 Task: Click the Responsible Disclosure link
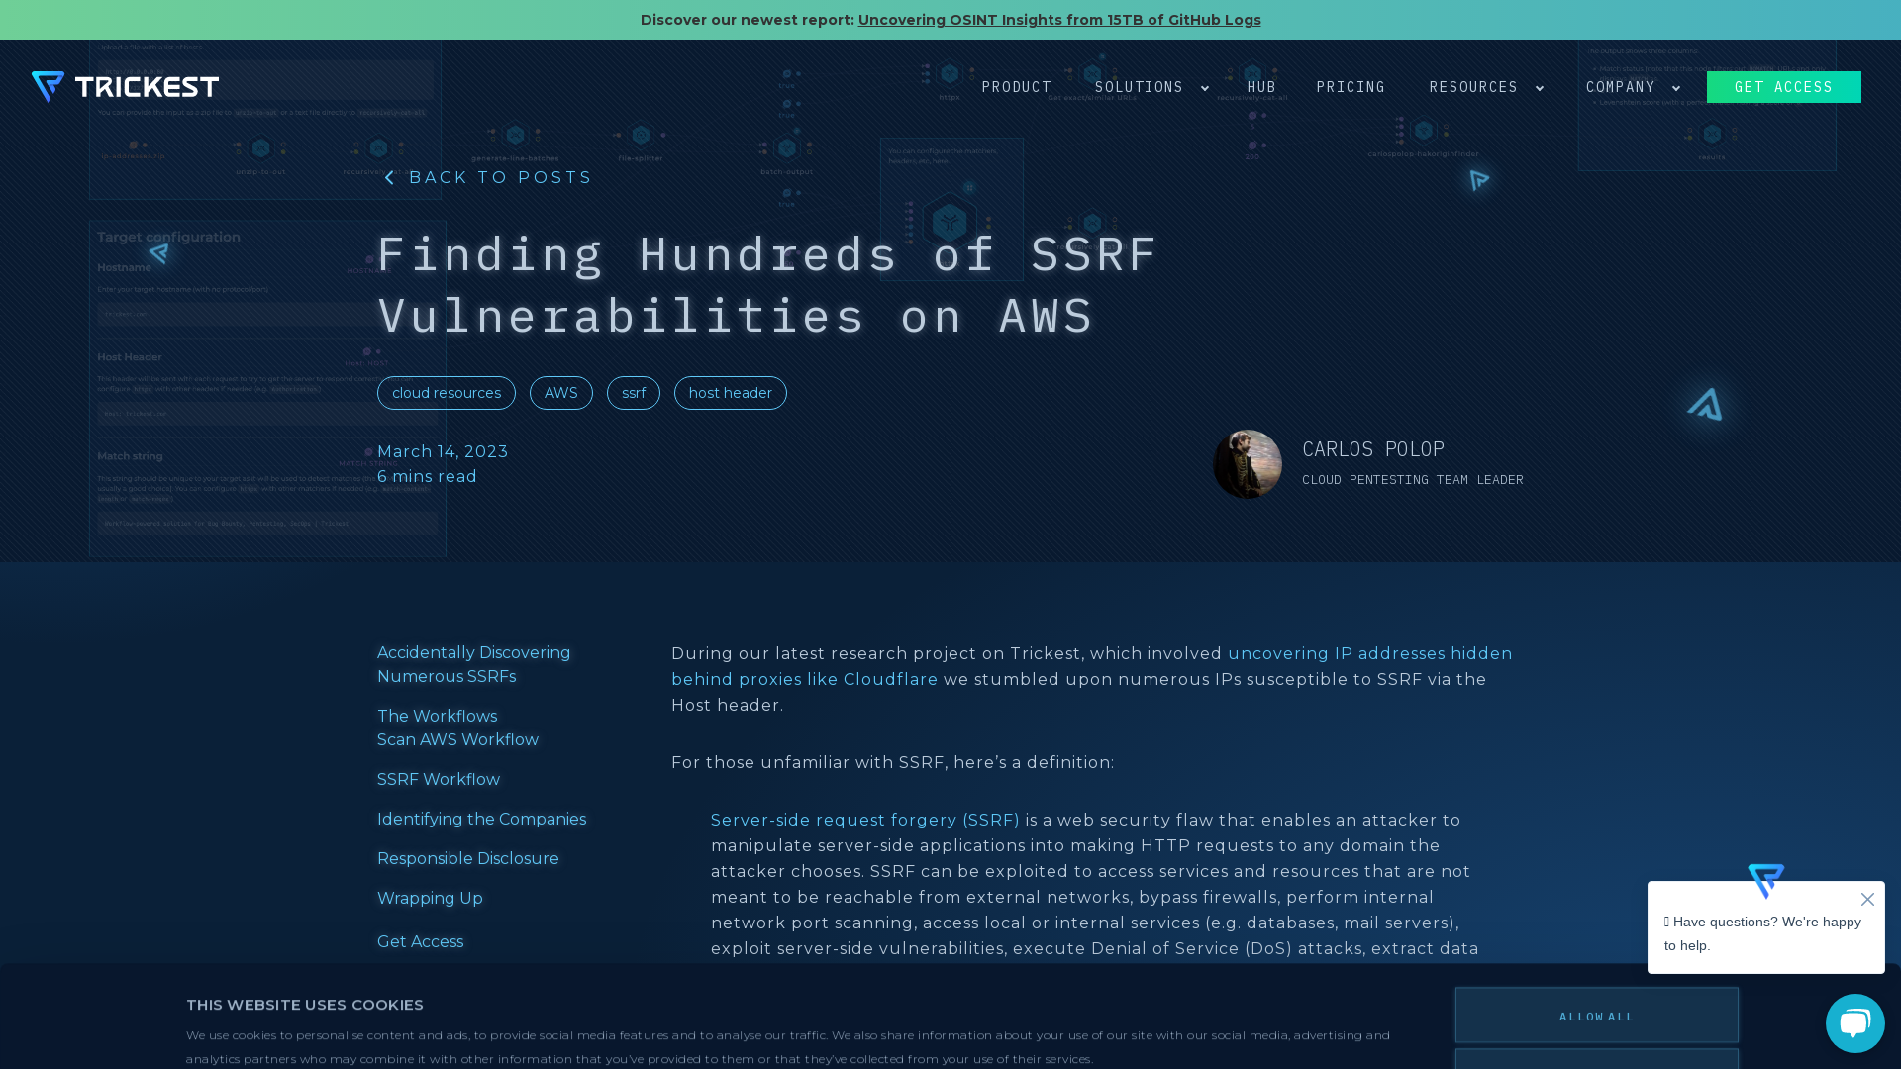(467, 859)
